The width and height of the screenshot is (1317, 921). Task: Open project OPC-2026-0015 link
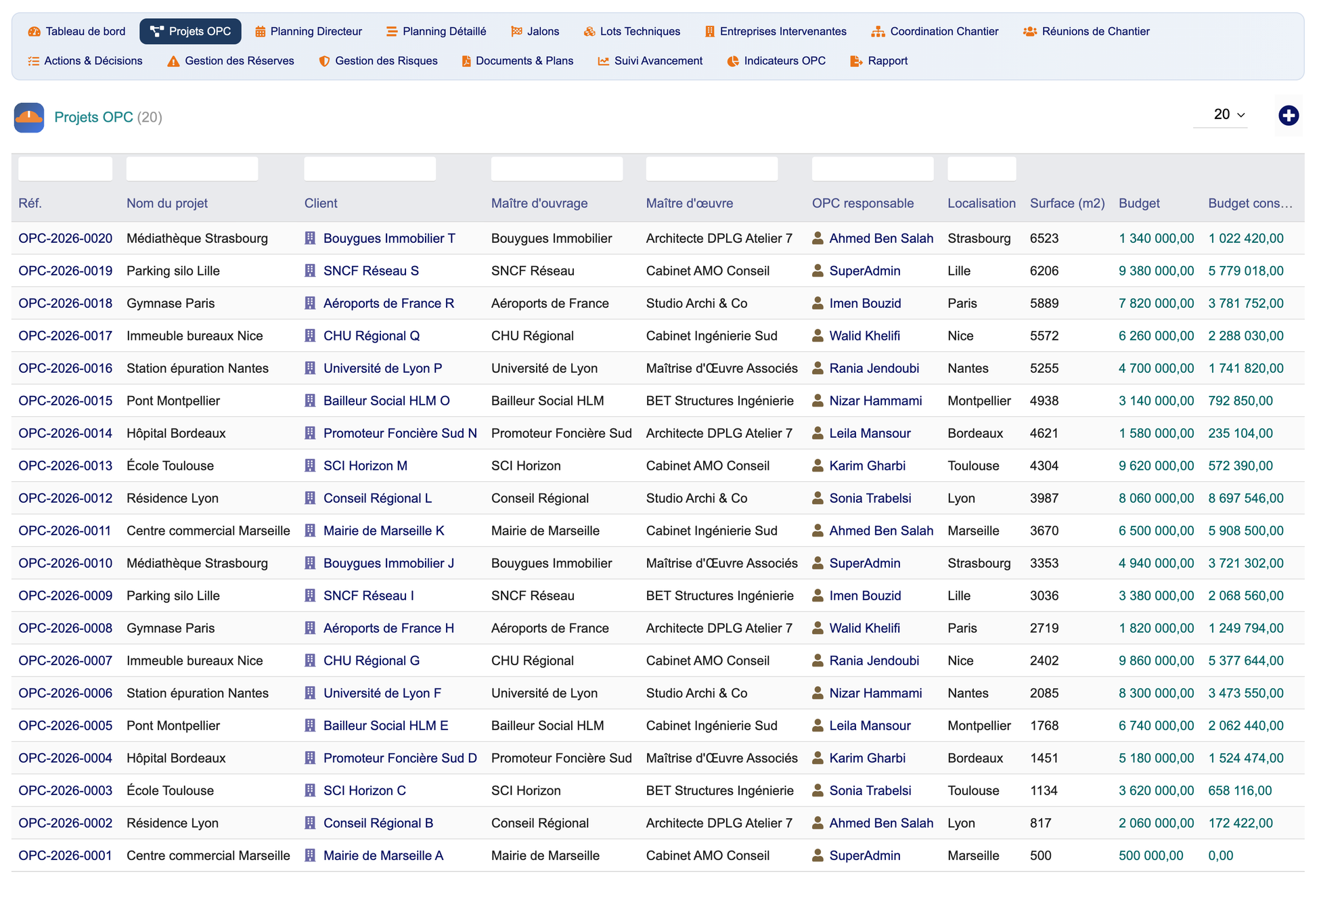click(x=65, y=401)
